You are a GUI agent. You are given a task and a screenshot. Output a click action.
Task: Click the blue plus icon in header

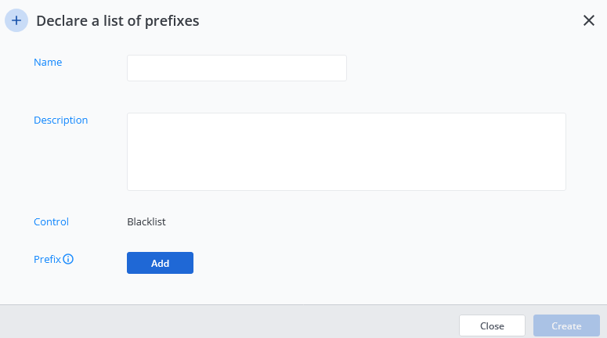pos(16,20)
